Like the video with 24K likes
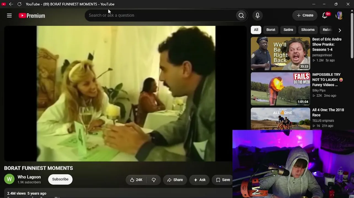 tap(136, 180)
